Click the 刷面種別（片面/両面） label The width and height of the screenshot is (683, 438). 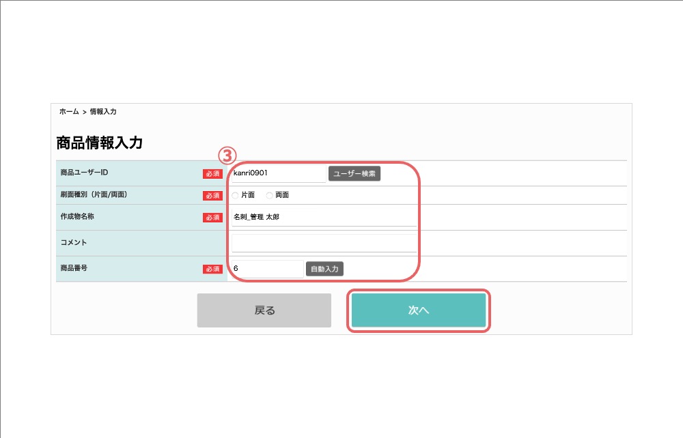point(94,194)
